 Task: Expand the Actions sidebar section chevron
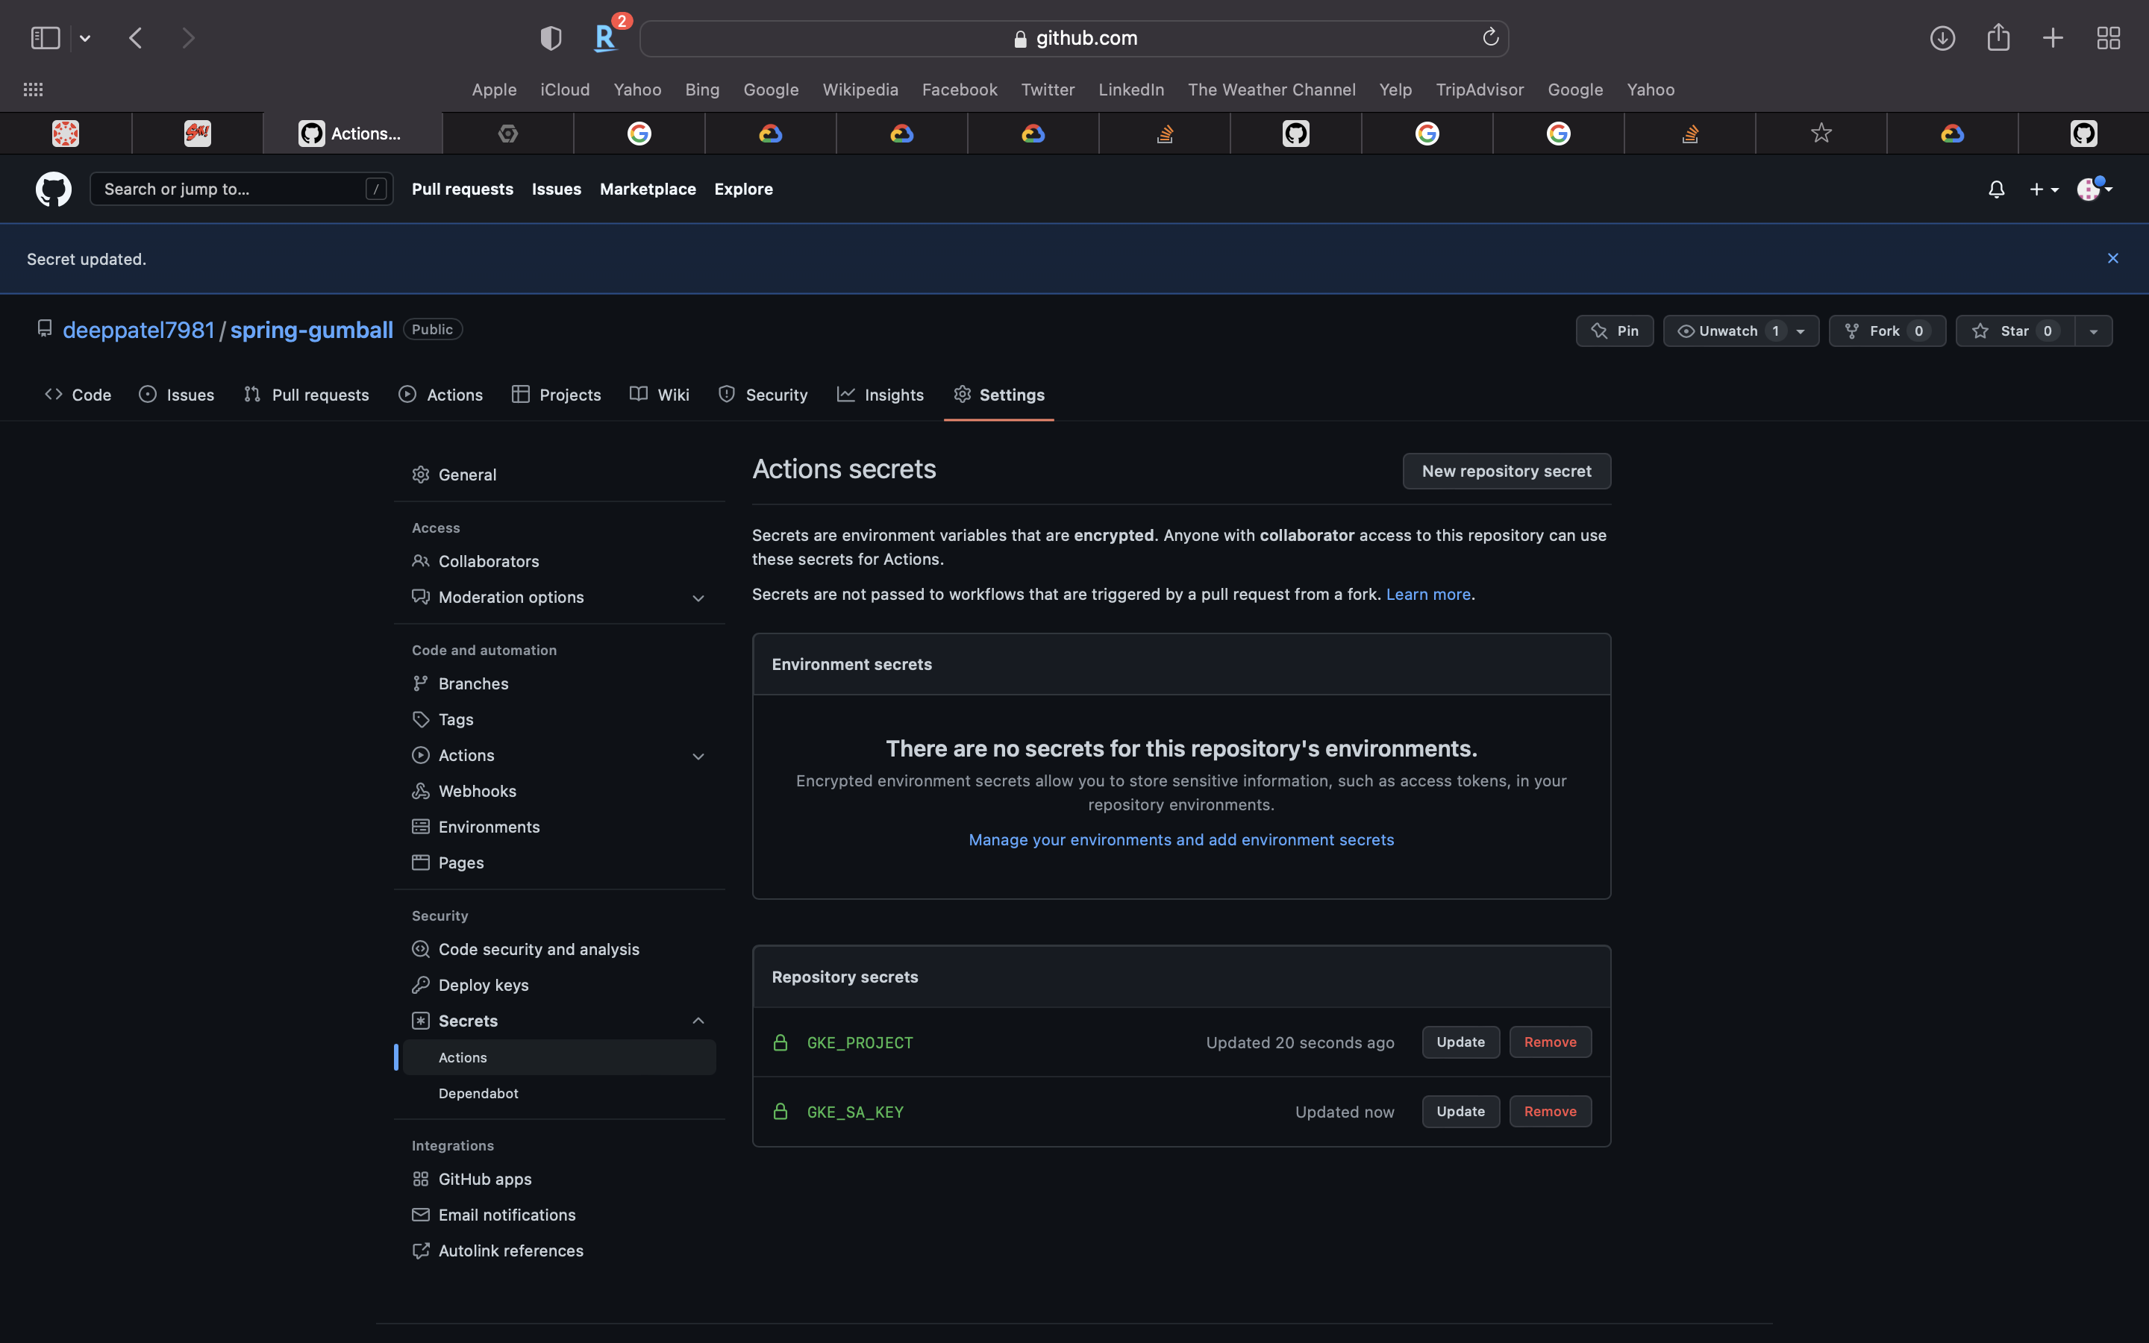[698, 756]
